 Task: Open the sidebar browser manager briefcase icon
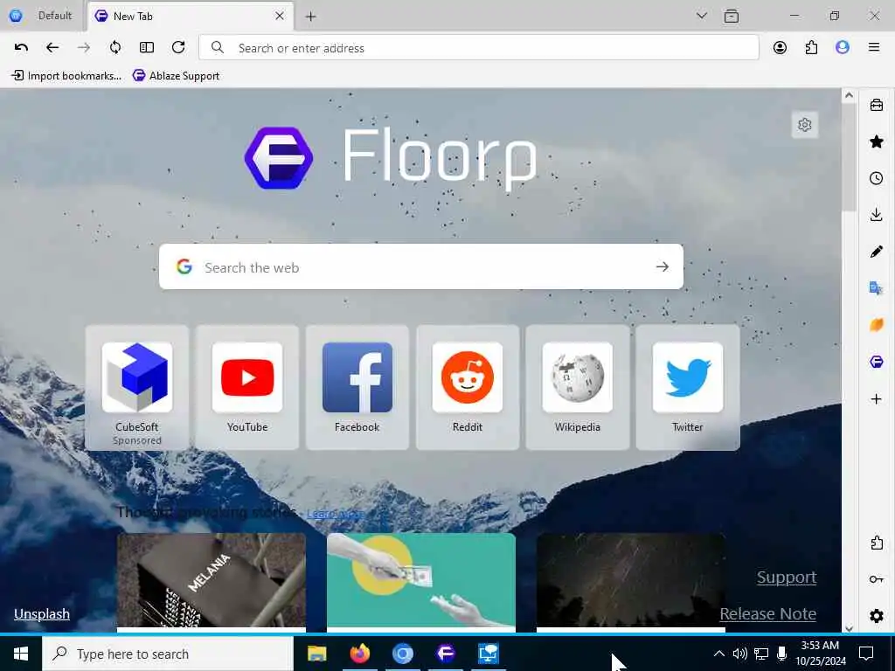point(876,105)
